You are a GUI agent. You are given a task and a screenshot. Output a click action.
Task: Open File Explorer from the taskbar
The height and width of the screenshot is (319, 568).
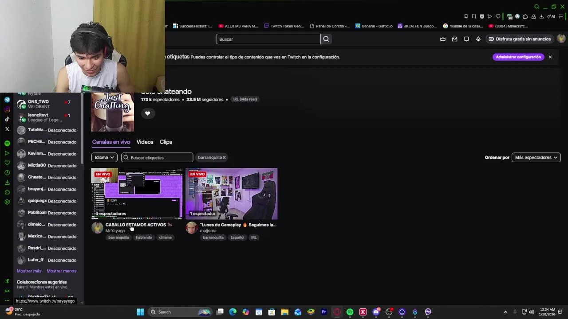click(x=285, y=312)
